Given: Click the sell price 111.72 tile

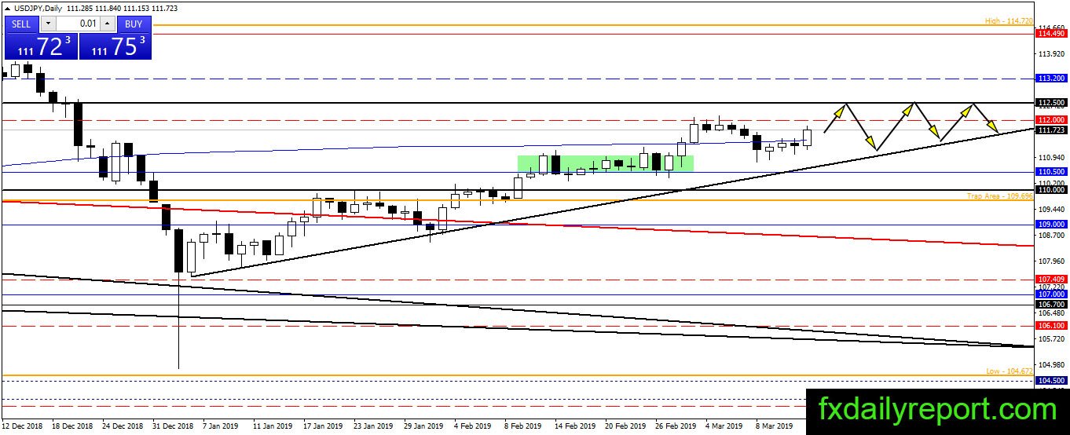Looking at the screenshot, I should [x=39, y=46].
